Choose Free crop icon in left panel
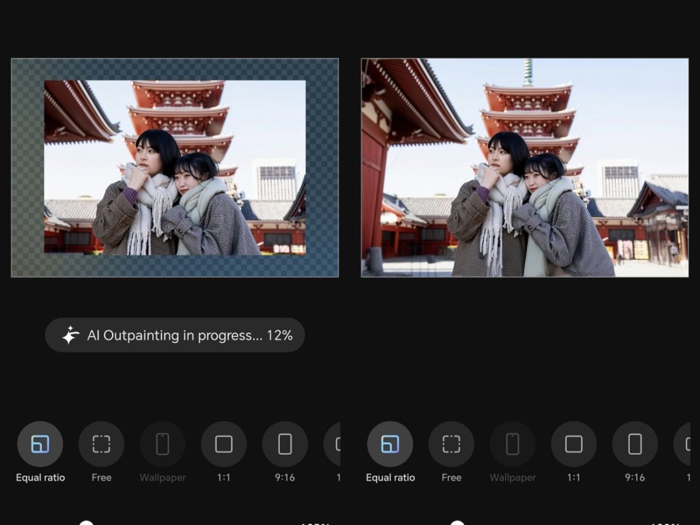The image size is (700, 525). 101,444
